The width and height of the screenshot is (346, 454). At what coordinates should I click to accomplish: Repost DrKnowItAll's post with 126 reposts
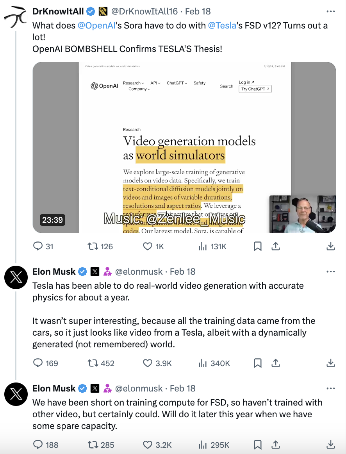coord(93,246)
